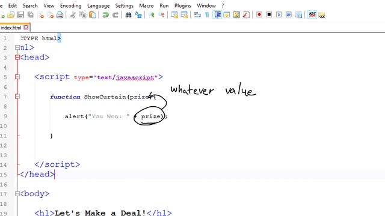Open the Plugins menu

pyautogui.click(x=183, y=5)
